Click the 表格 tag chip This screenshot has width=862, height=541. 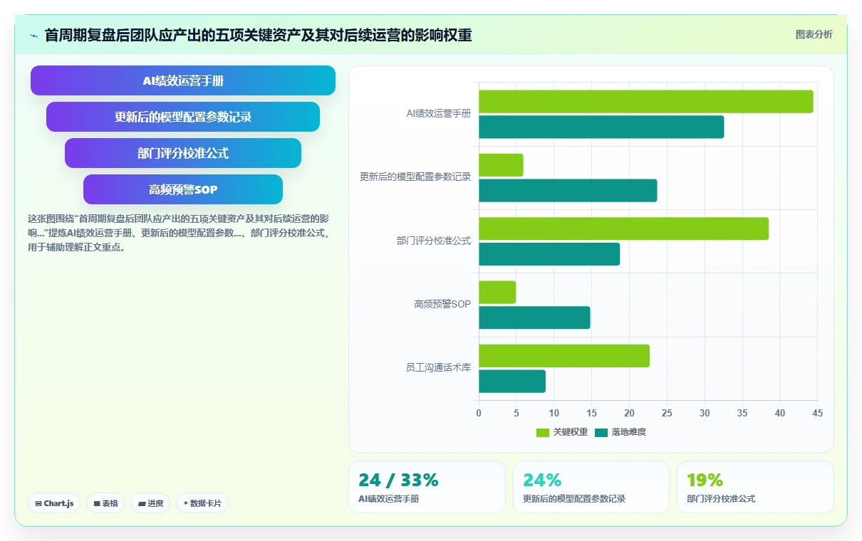105,503
